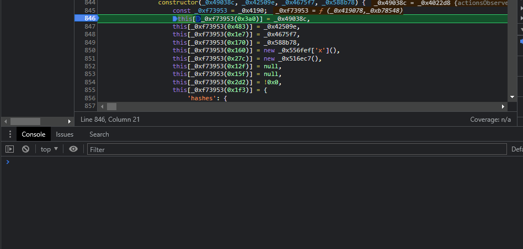The height and width of the screenshot is (249, 523).
Task: Click the first inline breakpoint marker before 'this'
Action: tap(175, 19)
